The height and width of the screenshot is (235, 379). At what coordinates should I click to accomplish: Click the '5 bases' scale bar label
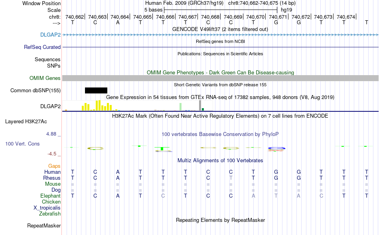tap(154, 10)
